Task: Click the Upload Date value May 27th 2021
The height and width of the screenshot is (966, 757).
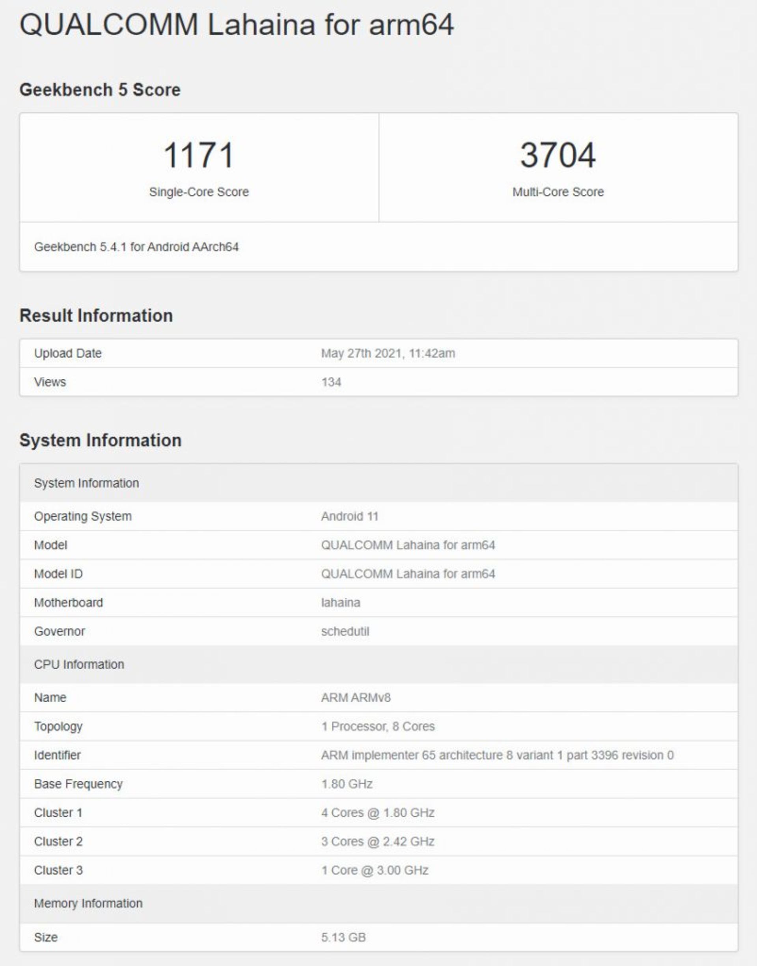Action: tap(388, 353)
